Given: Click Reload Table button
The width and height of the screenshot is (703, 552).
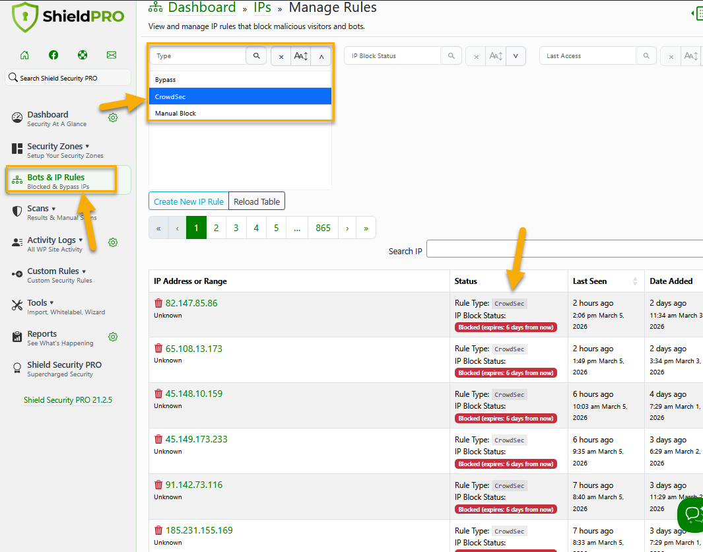Looking at the screenshot, I should coord(257,202).
